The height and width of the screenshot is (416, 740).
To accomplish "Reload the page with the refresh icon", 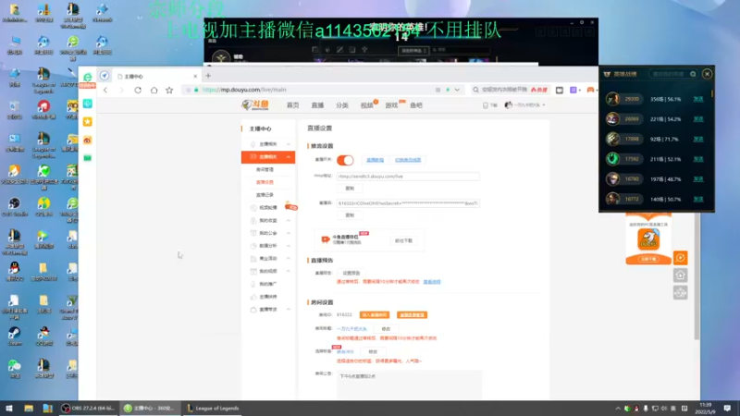I will [138, 90].
